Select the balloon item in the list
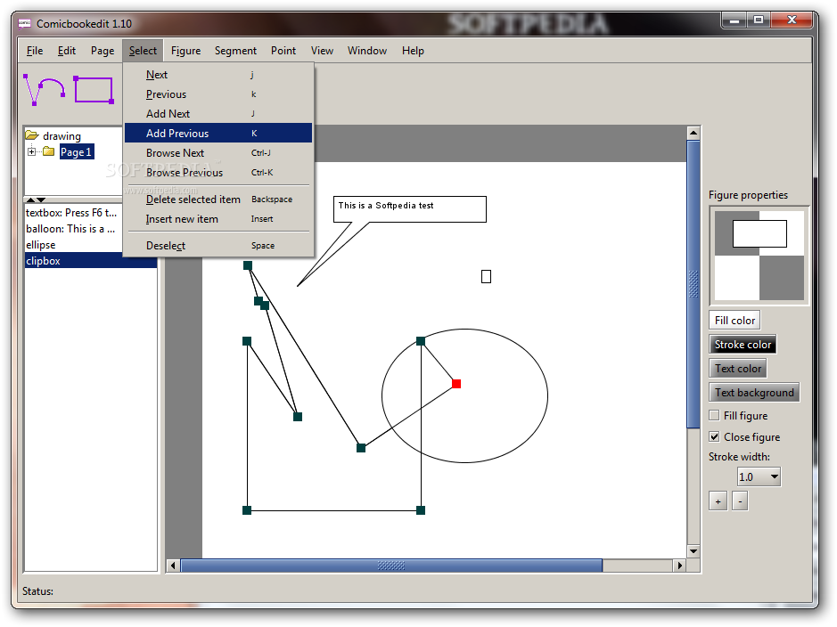Screen dimensions: 837x627 [74, 229]
